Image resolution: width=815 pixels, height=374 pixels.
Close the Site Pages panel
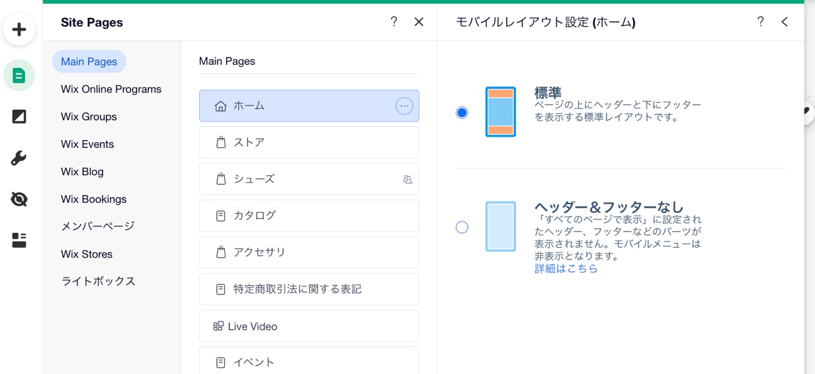419,22
